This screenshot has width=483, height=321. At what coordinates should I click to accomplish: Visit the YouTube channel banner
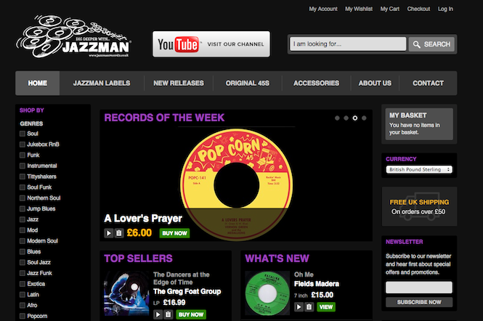[x=211, y=44]
